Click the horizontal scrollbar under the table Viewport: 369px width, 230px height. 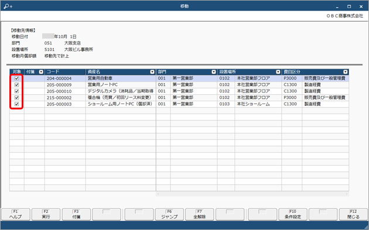point(252,194)
